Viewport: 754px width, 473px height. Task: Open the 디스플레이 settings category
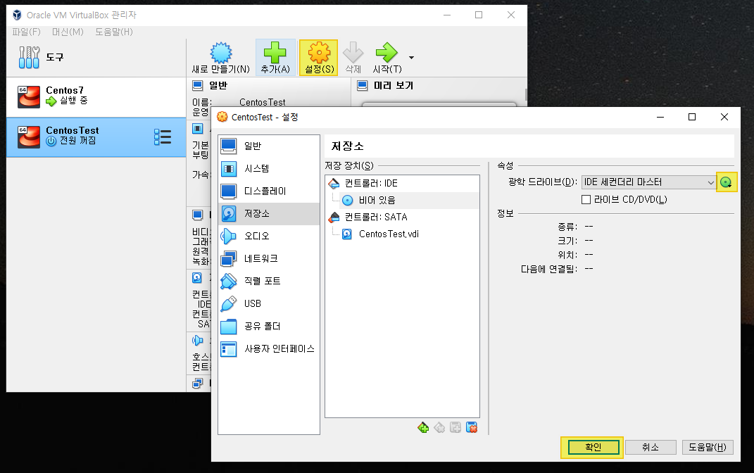tap(269, 191)
